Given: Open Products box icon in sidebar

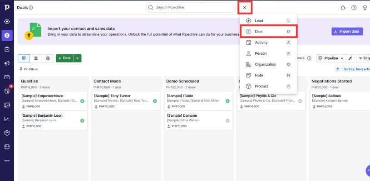Looking at the screenshot, I should tap(7, 133).
